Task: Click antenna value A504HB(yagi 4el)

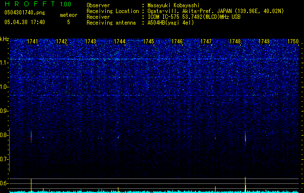Action: point(171,23)
